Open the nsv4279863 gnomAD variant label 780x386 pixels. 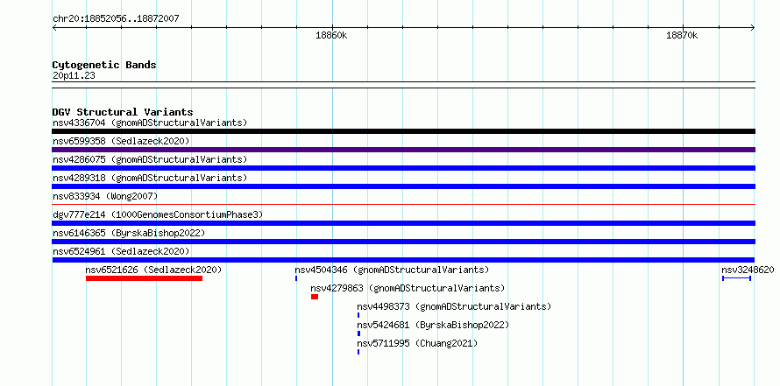pyautogui.click(x=408, y=288)
